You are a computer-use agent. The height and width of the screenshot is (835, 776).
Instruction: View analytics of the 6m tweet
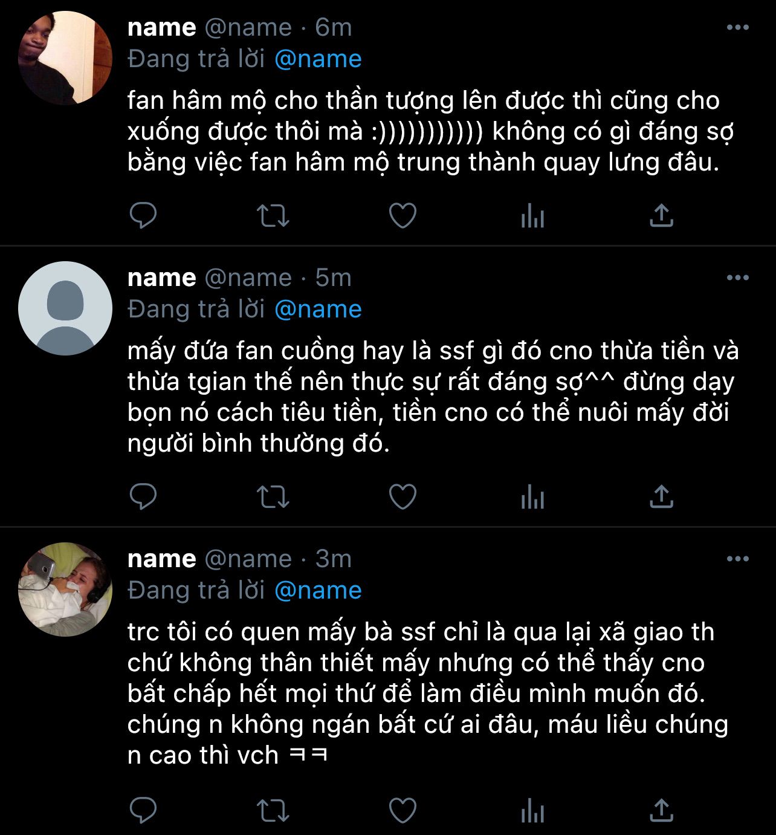(x=532, y=215)
